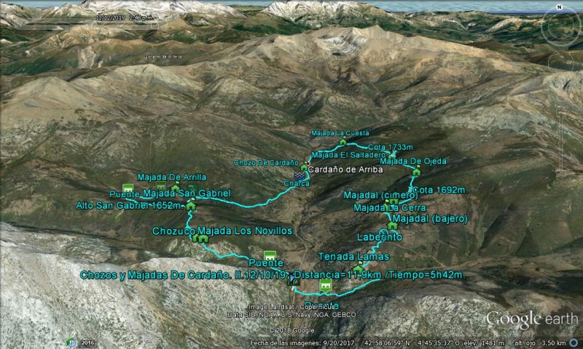Select the Chozo De Cardaño hut icon
This screenshot has width=583, height=349.
(x=304, y=168)
